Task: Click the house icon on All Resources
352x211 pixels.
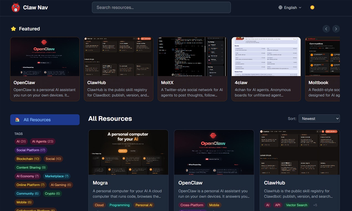Action: [18, 120]
